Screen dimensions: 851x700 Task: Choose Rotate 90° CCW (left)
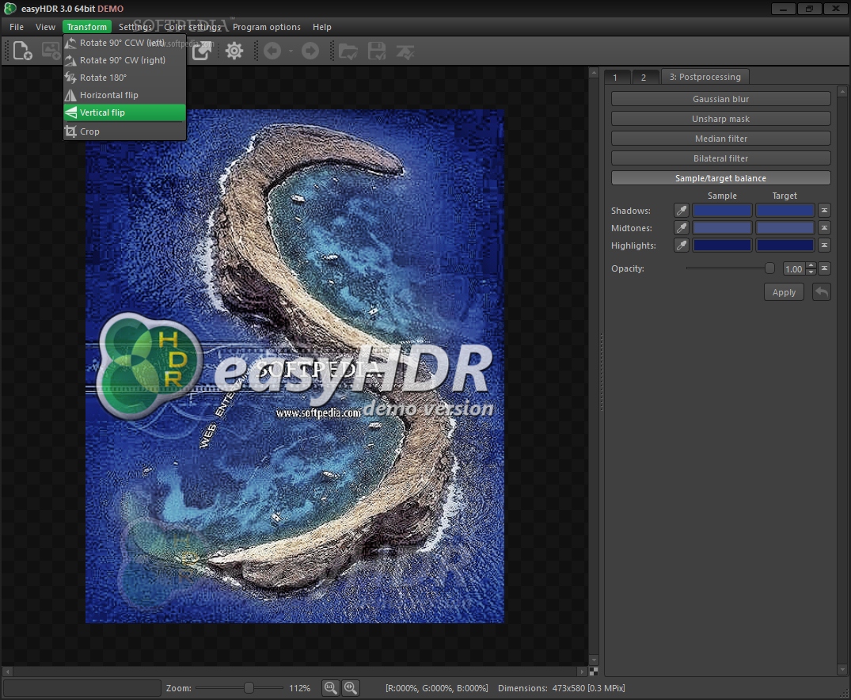(125, 43)
